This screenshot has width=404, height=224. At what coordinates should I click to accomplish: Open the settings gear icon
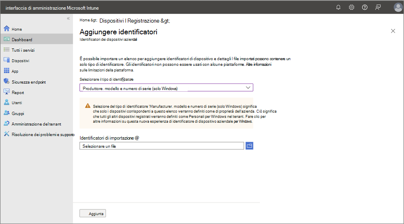coord(351,7)
